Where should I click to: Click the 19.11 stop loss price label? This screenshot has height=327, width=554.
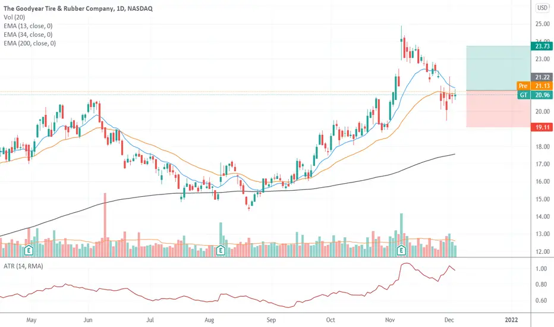tap(542, 127)
